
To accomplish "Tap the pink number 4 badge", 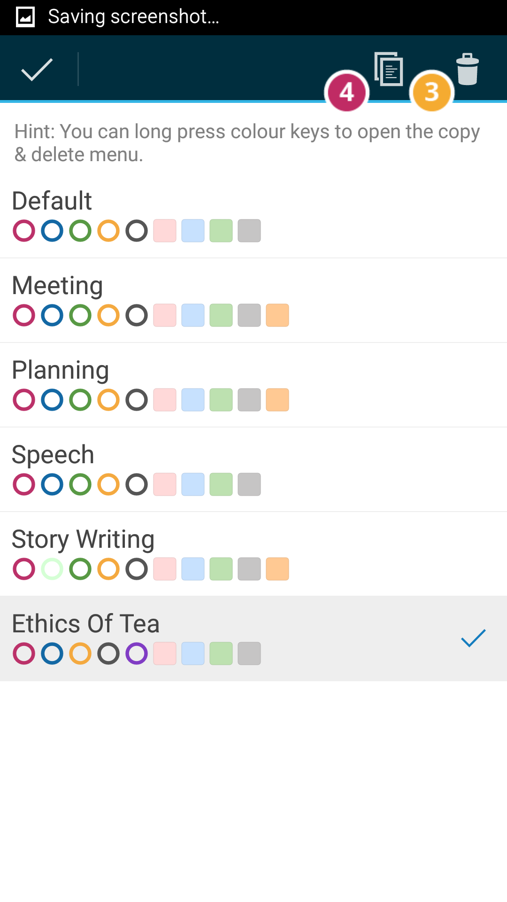I will click(346, 92).
